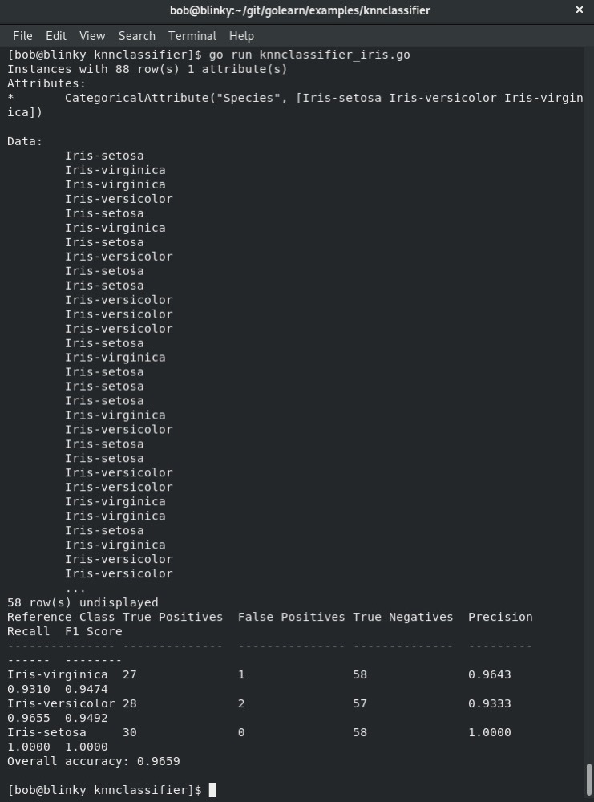Click the vertical scrollbar thumb at bottom right
The image size is (594, 802).
[589, 780]
